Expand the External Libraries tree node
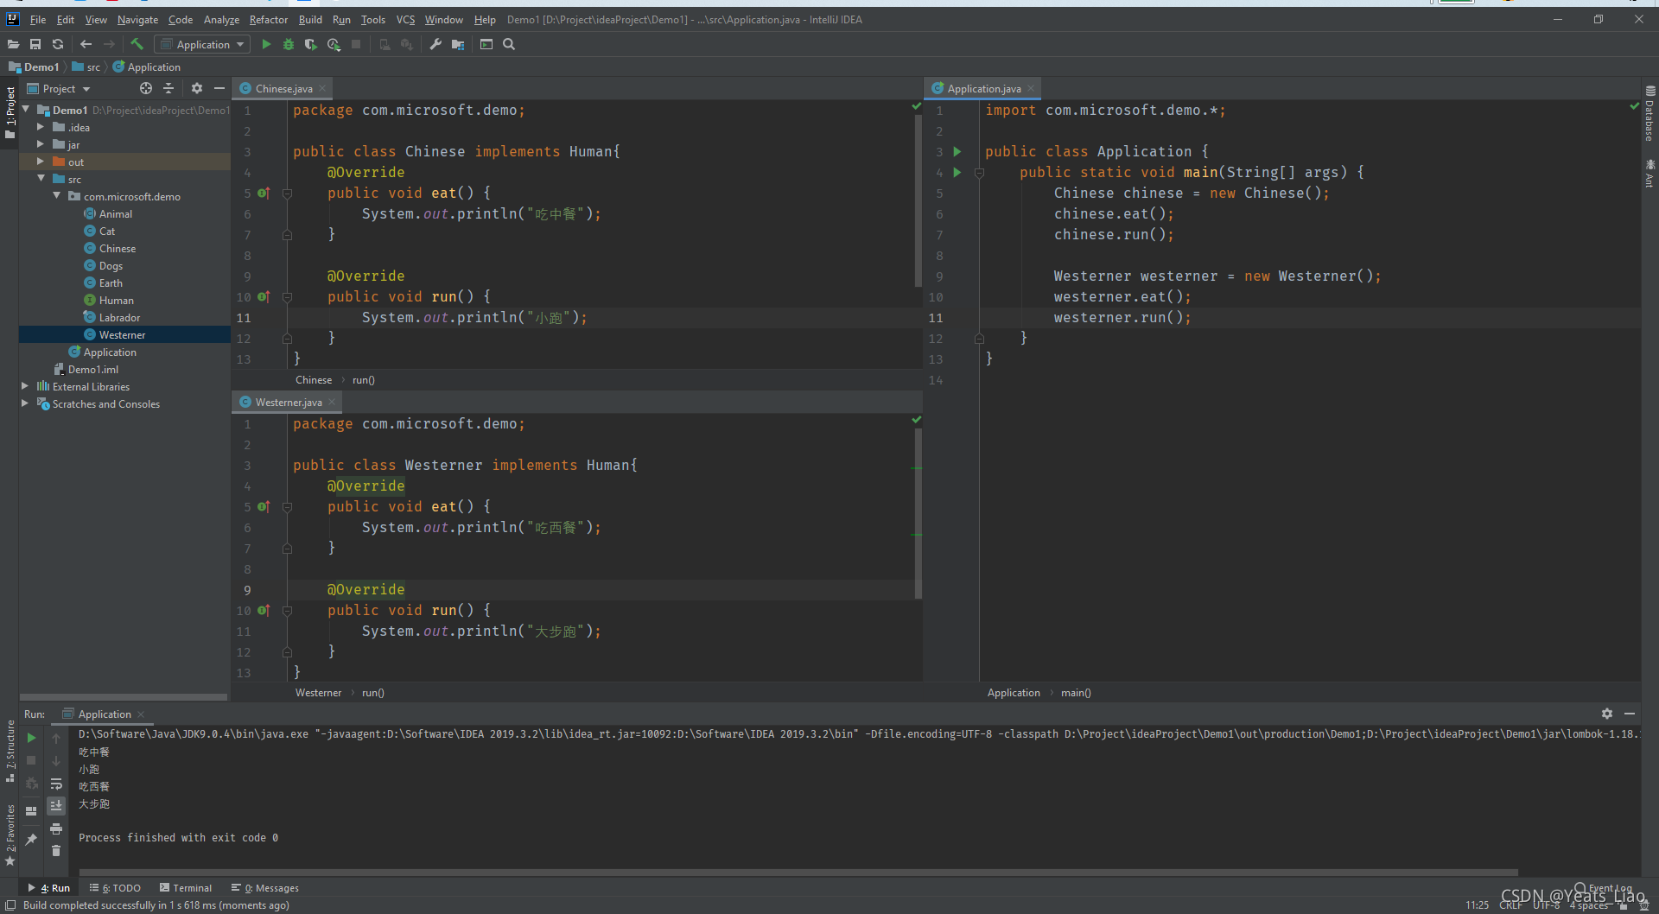The width and height of the screenshot is (1659, 914). tap(25, 386)
